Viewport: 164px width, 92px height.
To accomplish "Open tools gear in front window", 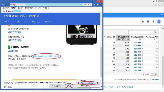I will [x=100, y=5].
